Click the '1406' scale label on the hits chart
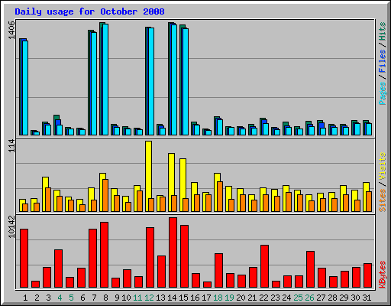The width and height of the screenshot is (391, 306). [11, 30]
